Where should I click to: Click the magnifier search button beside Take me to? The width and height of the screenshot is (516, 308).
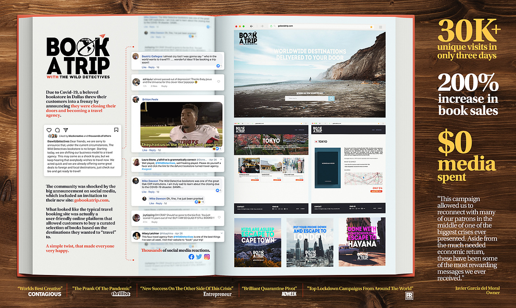[331, 98]
